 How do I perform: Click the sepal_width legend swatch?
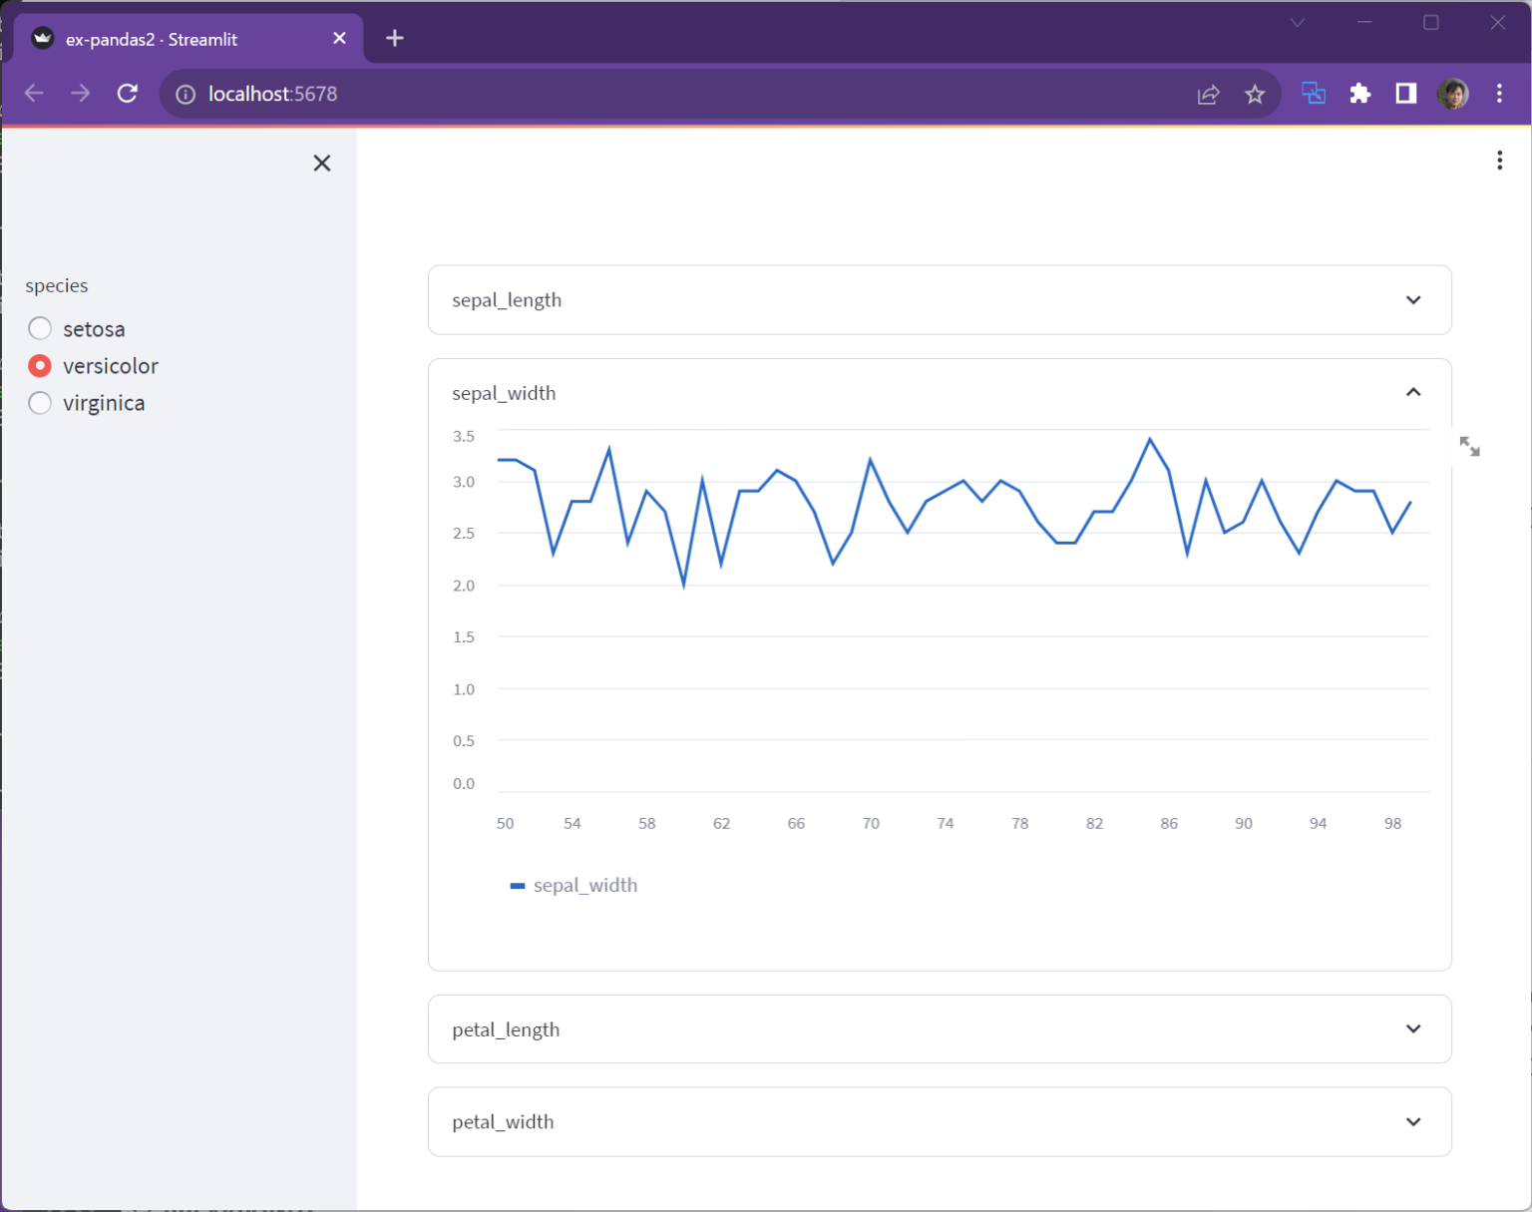click(x=517, y=885)
